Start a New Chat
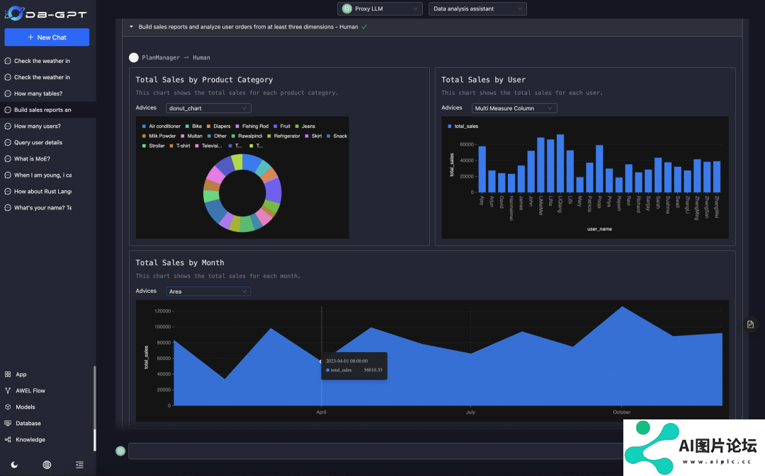Viewport: 765px width, 476px height. [x=47, y=37]
